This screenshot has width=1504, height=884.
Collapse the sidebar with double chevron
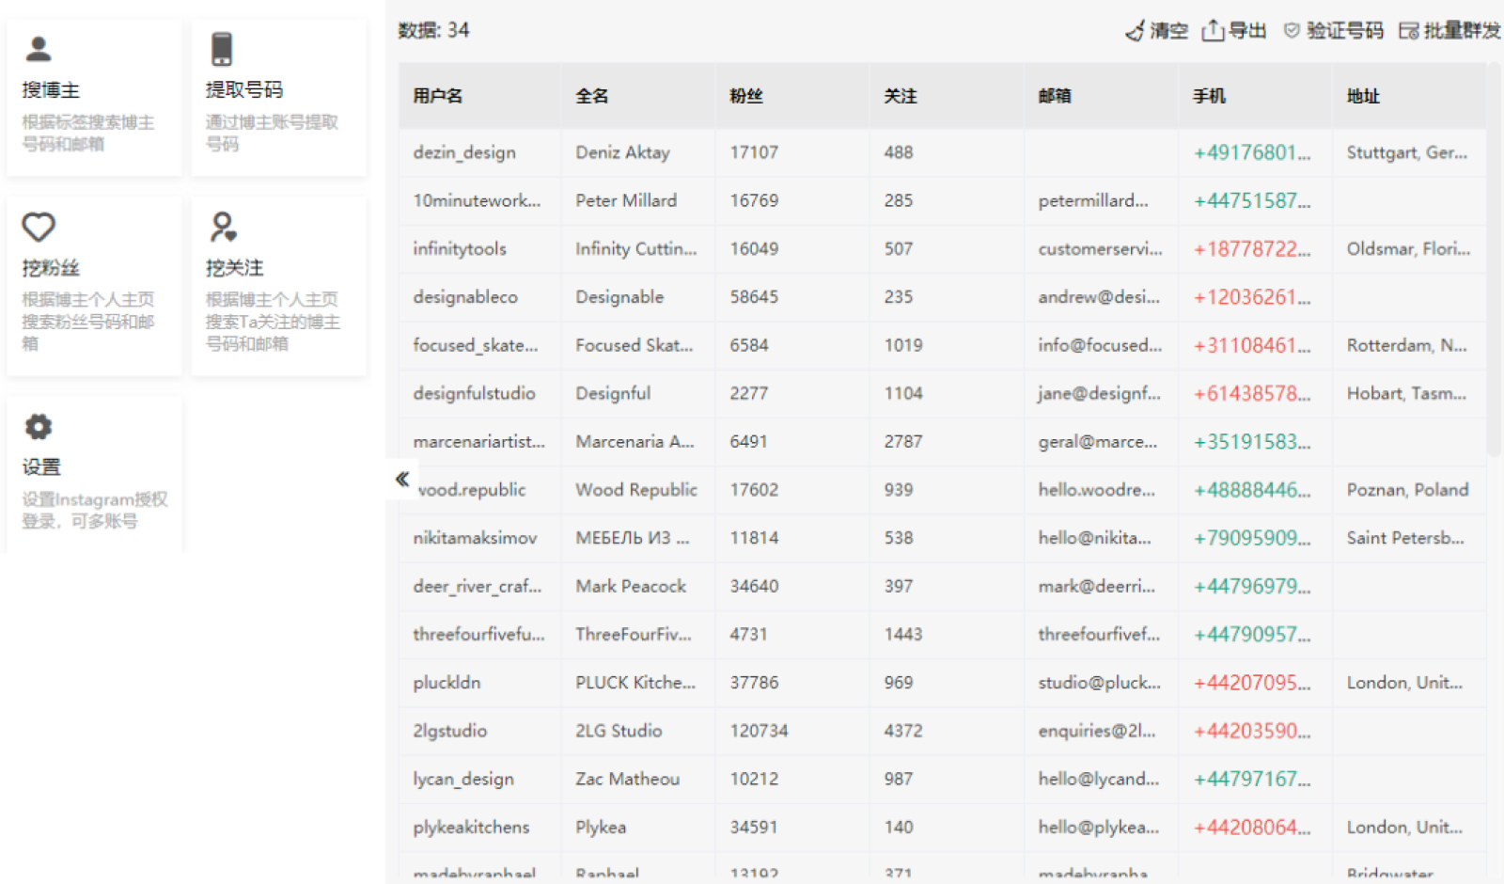[x=402, y=479]
